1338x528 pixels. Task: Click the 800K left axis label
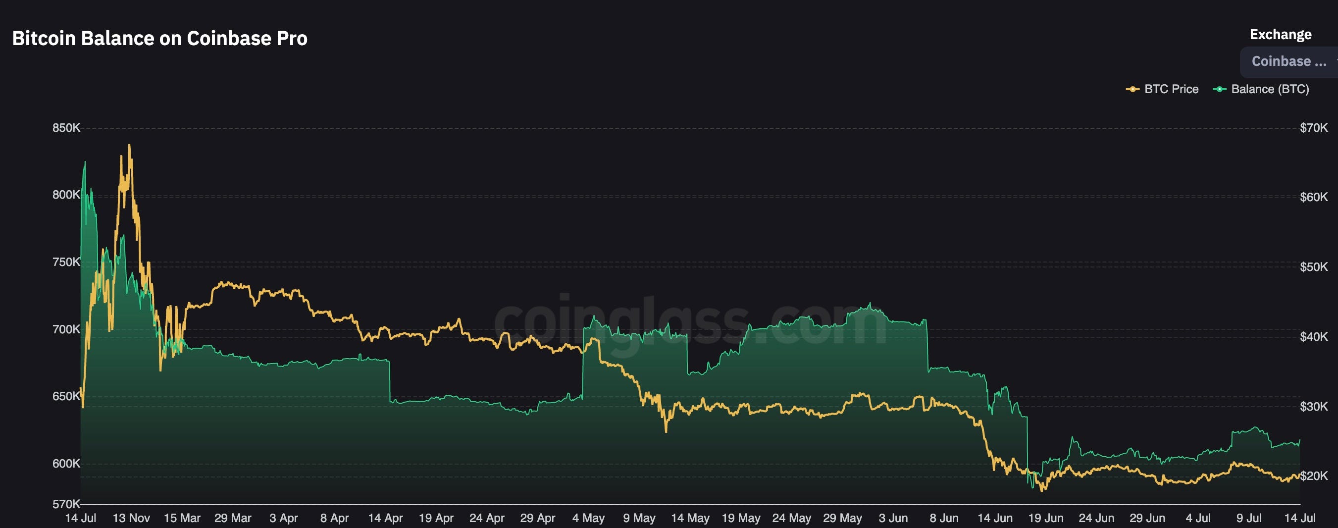(66, 195)
